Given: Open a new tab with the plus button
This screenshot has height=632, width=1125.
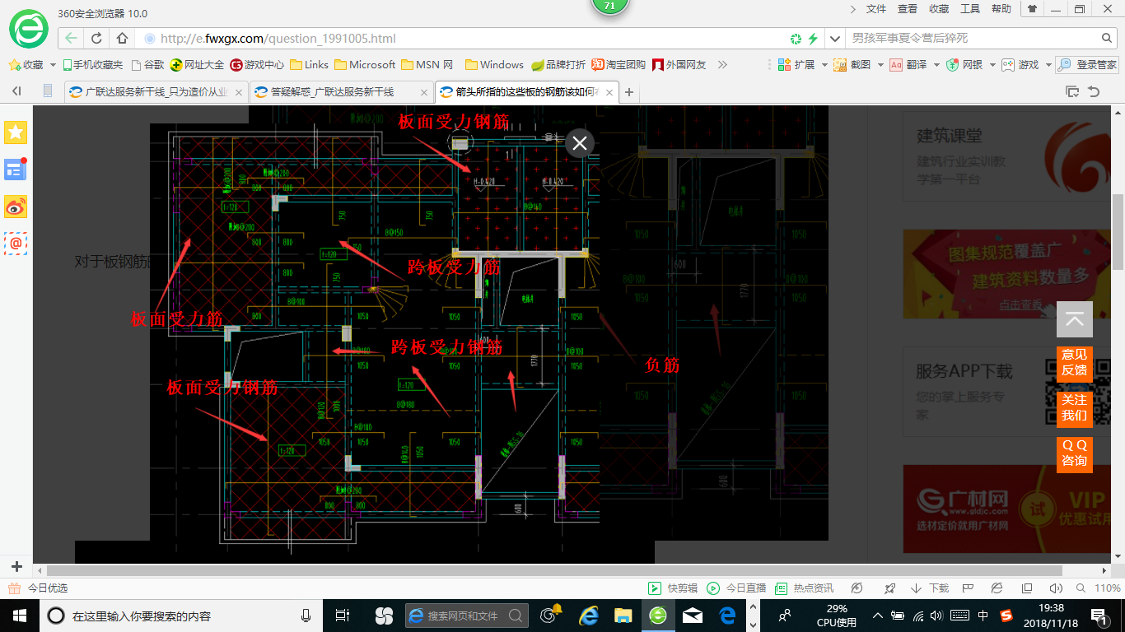Looking at the screenshot, I should click(x=629, y=92).
